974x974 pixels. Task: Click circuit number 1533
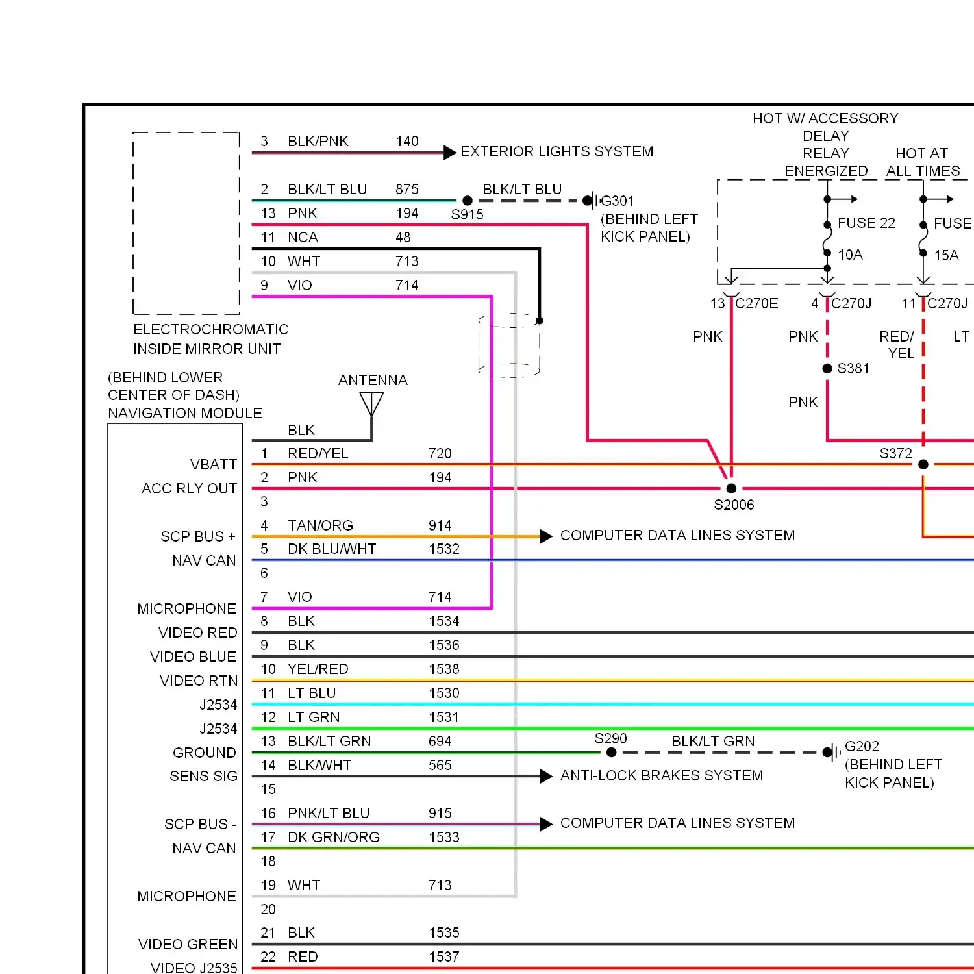pos(444,837)
